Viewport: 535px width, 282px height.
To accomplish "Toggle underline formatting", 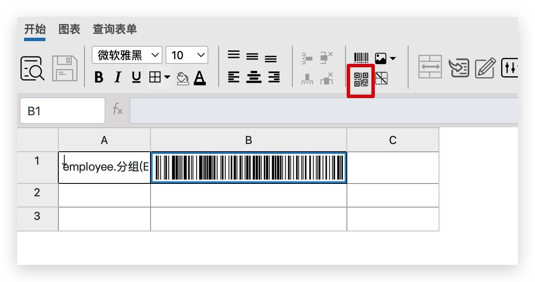I will coord(136,78).
